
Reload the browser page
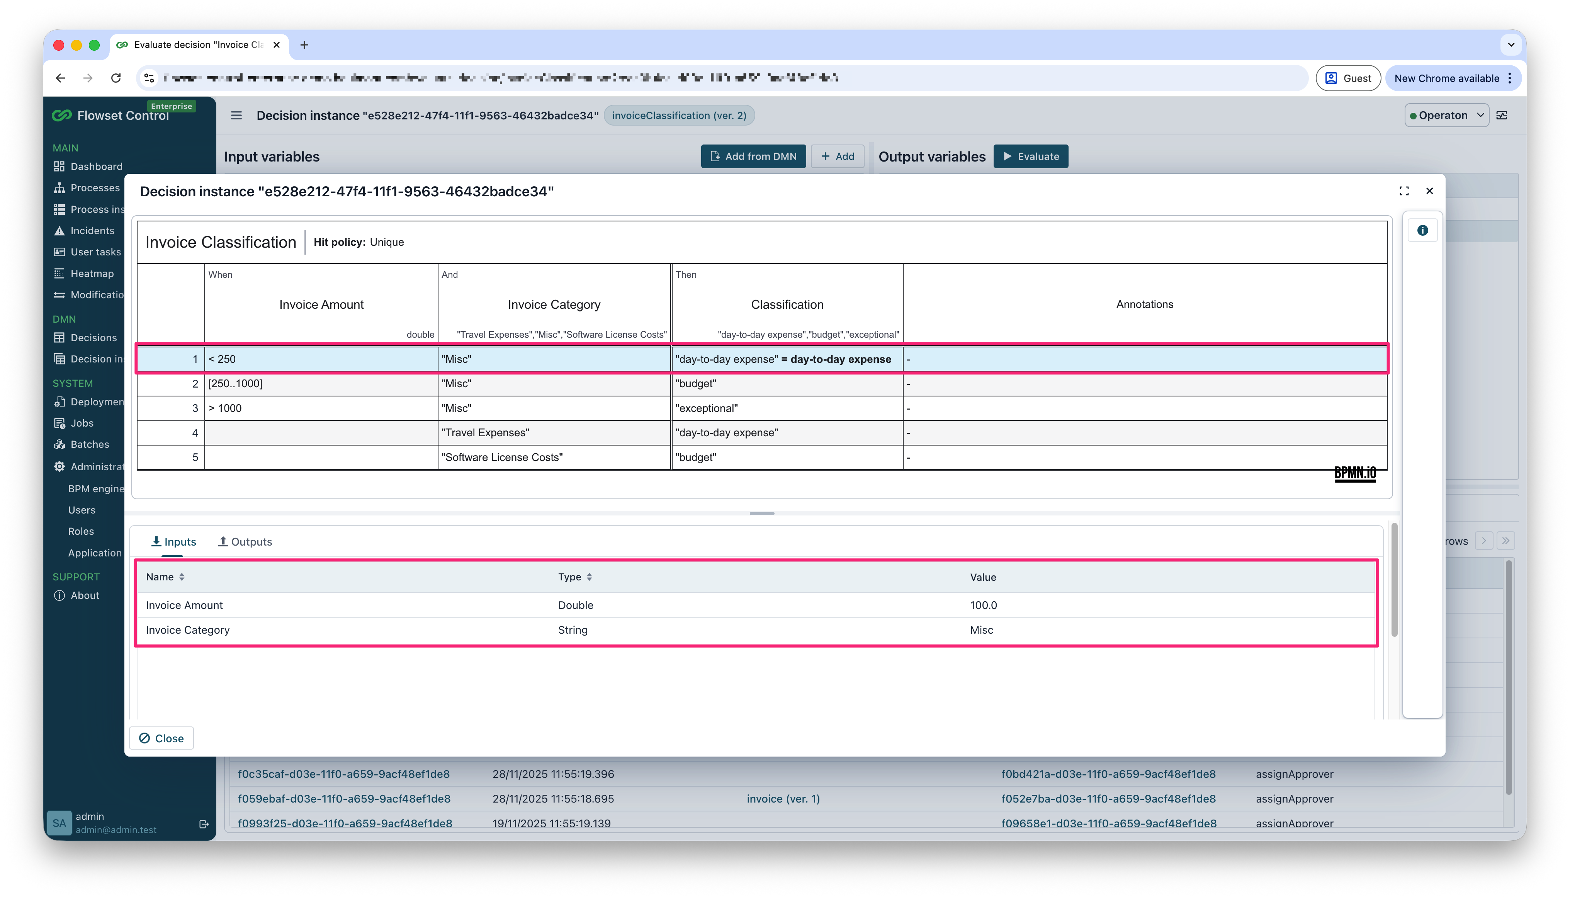coord(116,78)
